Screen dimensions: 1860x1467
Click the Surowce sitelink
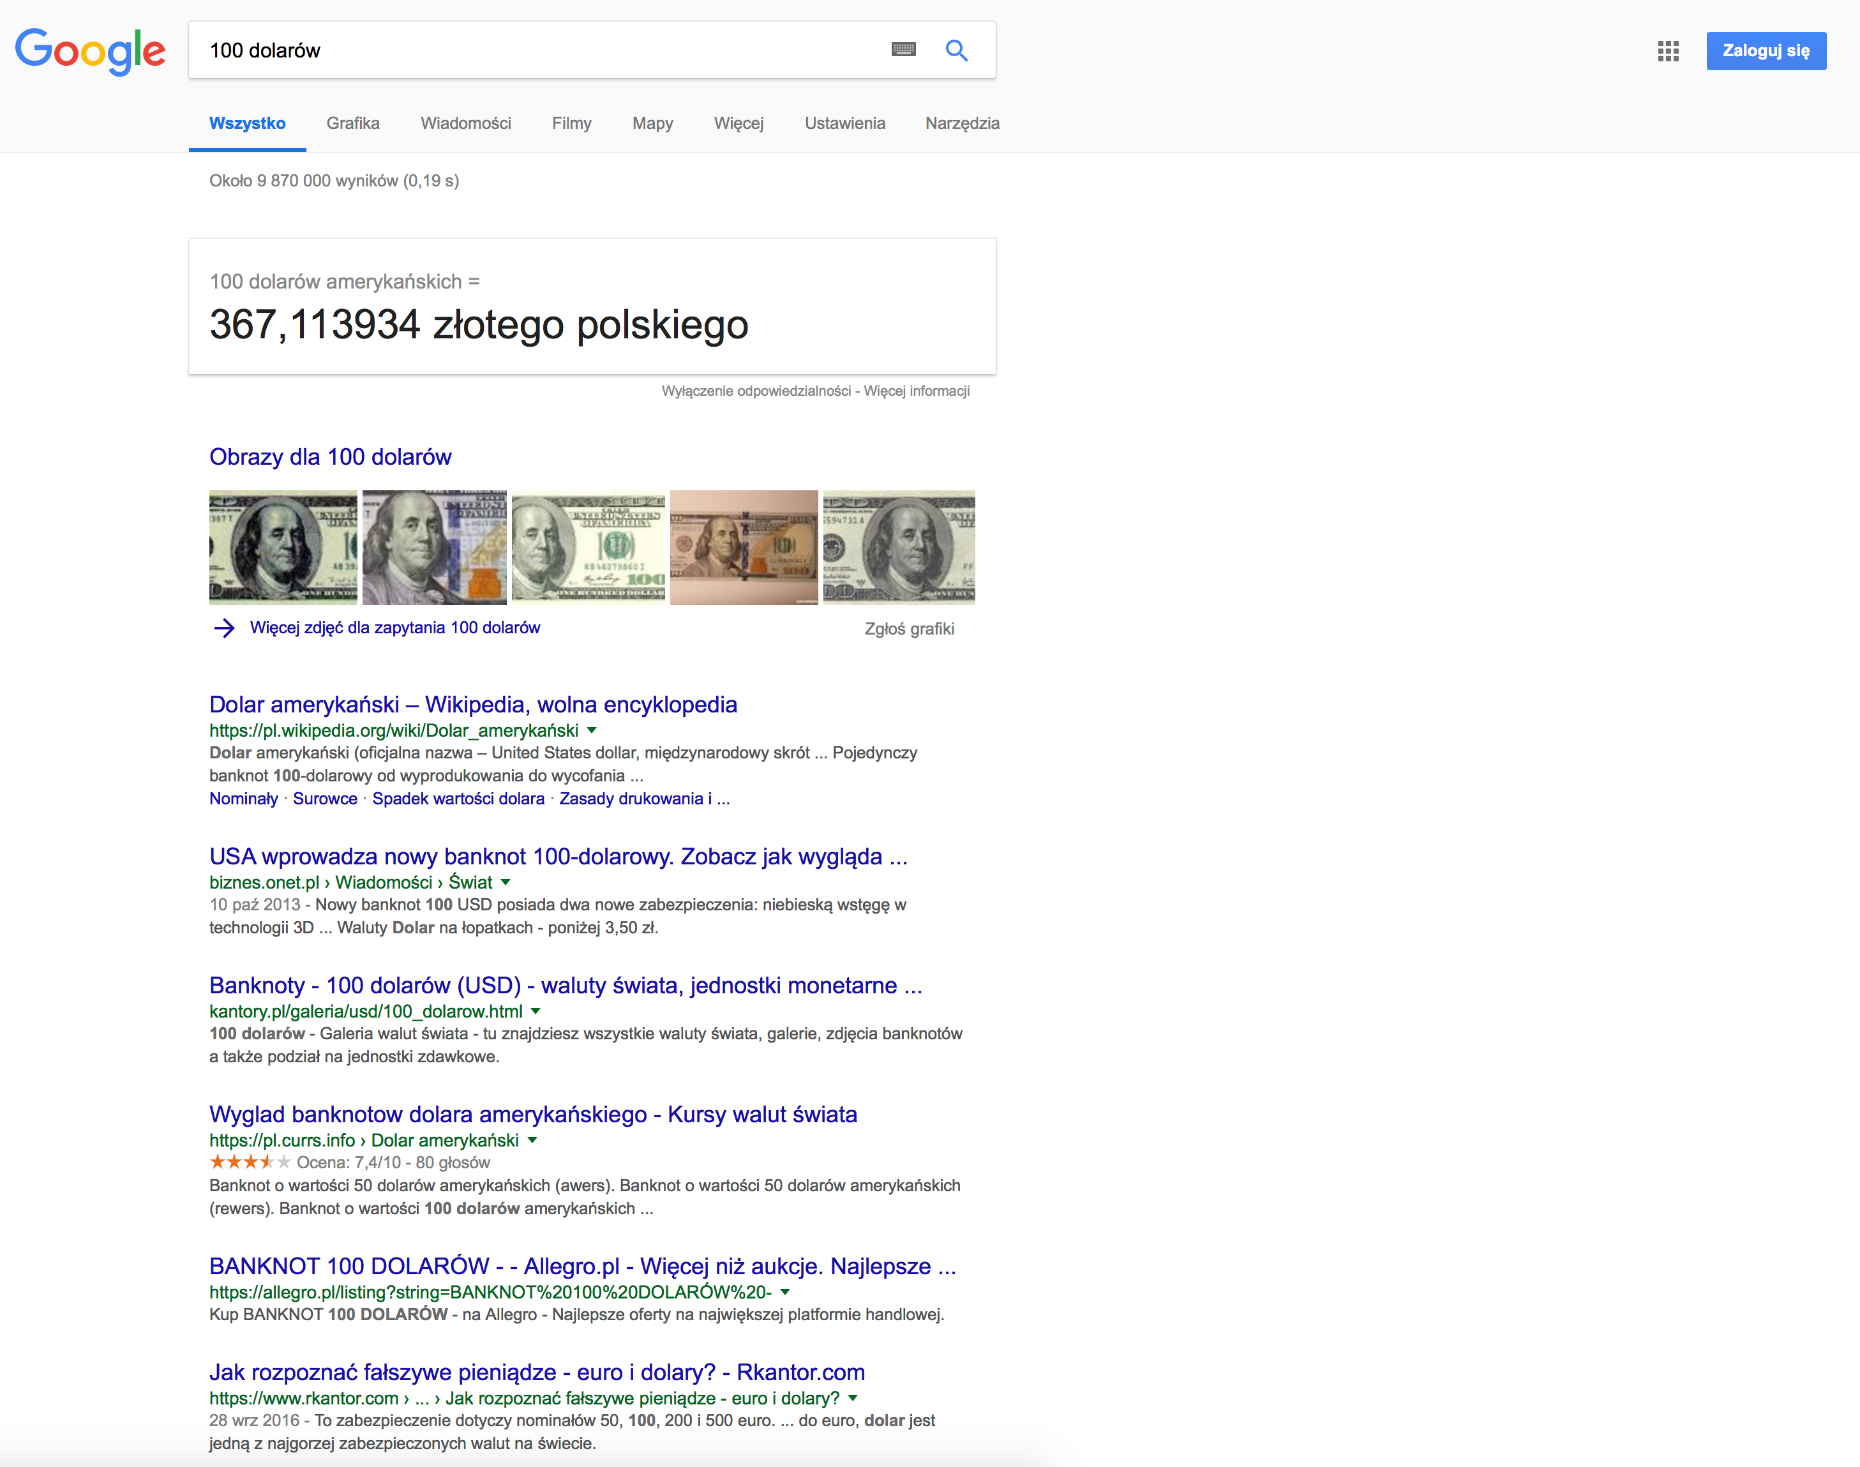click(326, 799)
